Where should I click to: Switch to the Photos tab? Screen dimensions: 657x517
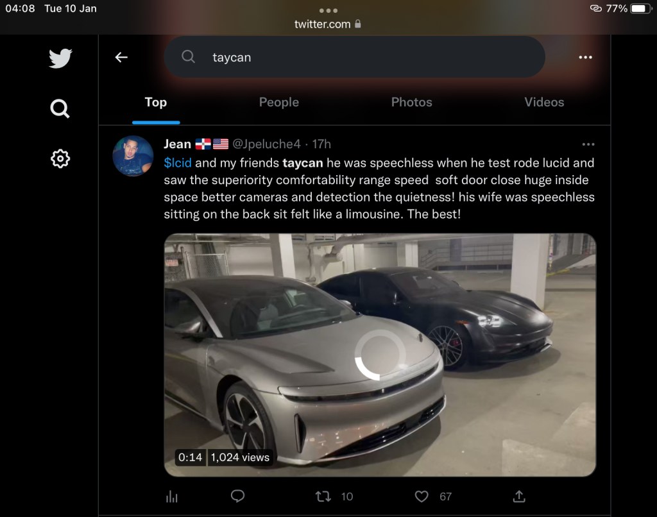pyautogui.click(x=411, y=102)
